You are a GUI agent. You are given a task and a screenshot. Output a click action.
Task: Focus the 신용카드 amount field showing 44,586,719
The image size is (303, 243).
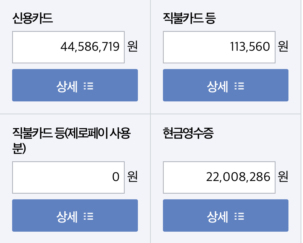pos(68,47)
